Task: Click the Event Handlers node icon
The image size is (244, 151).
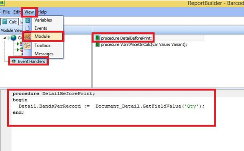Action: click(x=14, y=61)
